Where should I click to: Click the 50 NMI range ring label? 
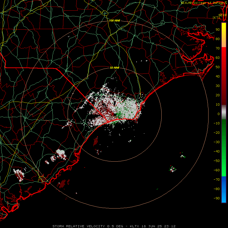pyautogui.click(x=115, y=68)
